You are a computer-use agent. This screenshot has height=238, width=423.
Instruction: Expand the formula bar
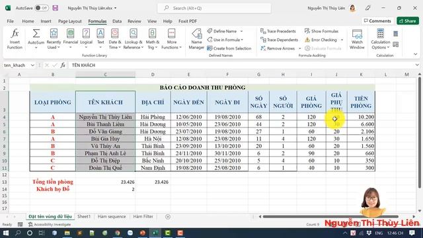click(x=417, y=65)
